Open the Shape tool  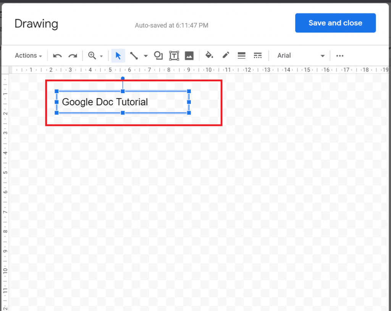click(158, 55)
